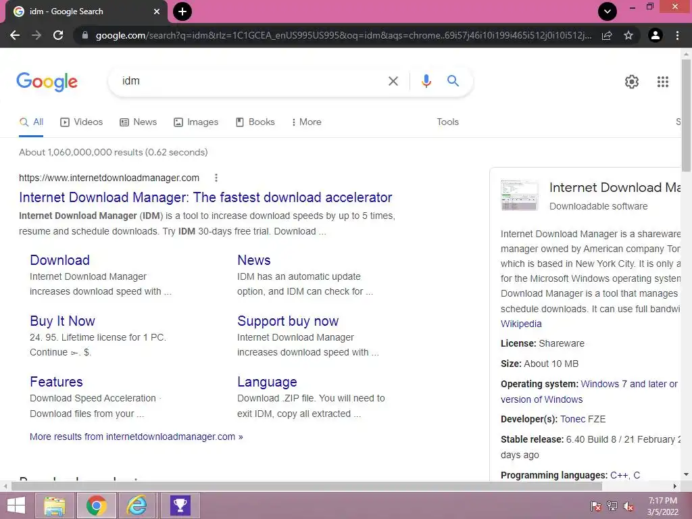Viewport: 692px width, 519px height.
Task: Click the horizontal scrollbar right arrow
Action: [674, 487]
